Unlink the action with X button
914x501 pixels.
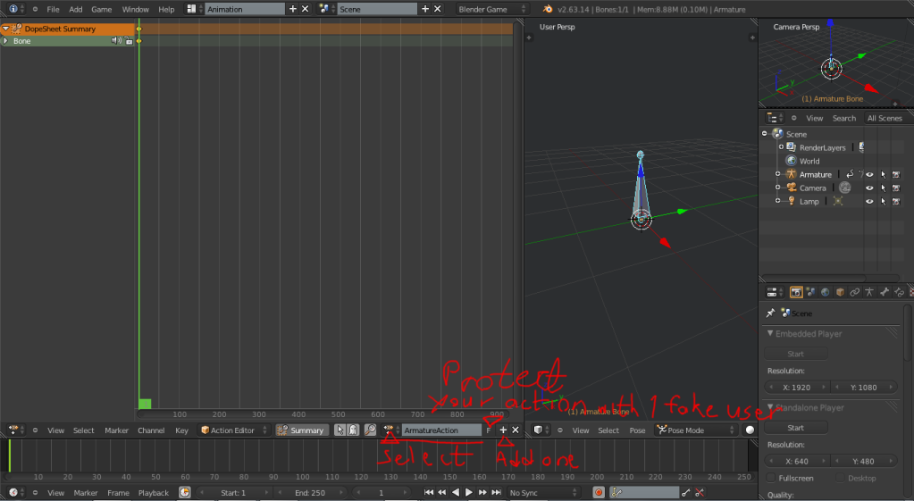(x=516, y=430)
